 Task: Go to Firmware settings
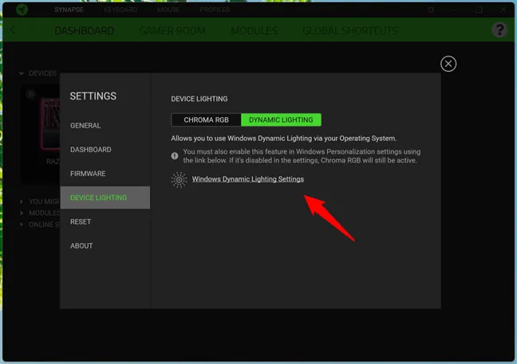pos(88,174)
